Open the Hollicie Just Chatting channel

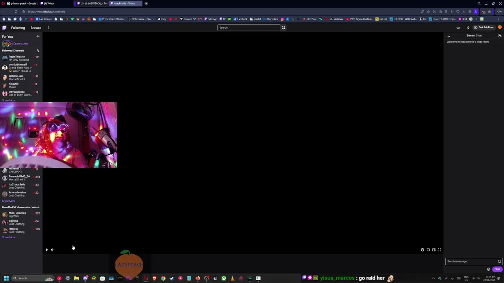(20, 230)
